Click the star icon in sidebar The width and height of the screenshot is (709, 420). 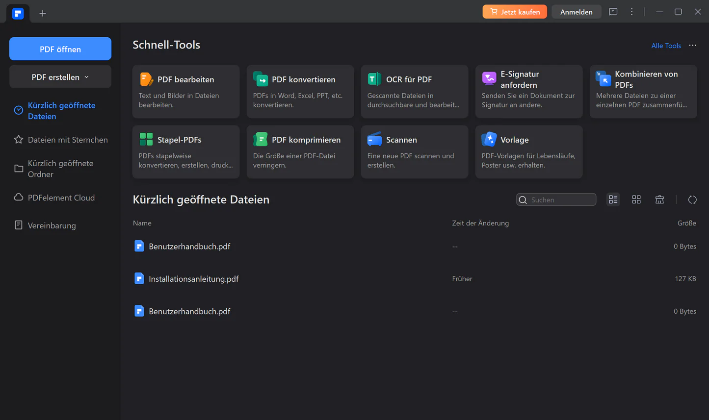tap(19, 140)
